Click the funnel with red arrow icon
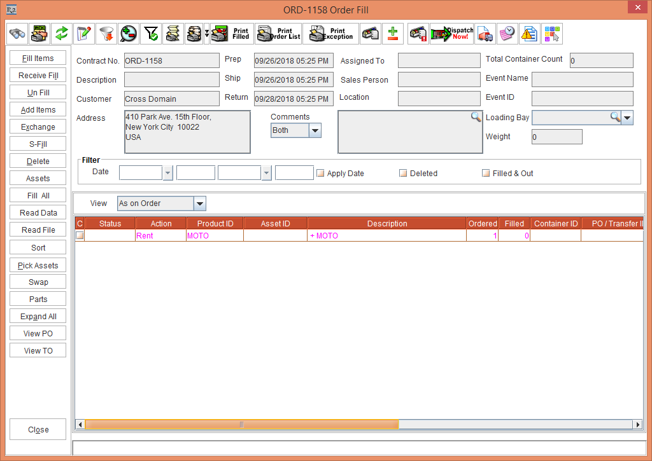This screenshot has width=652, height=461. tap(106, 34)
